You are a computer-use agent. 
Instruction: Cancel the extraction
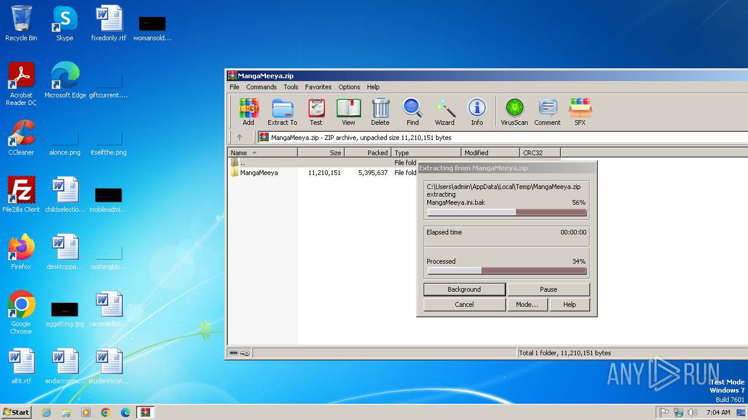pos(464,304)
